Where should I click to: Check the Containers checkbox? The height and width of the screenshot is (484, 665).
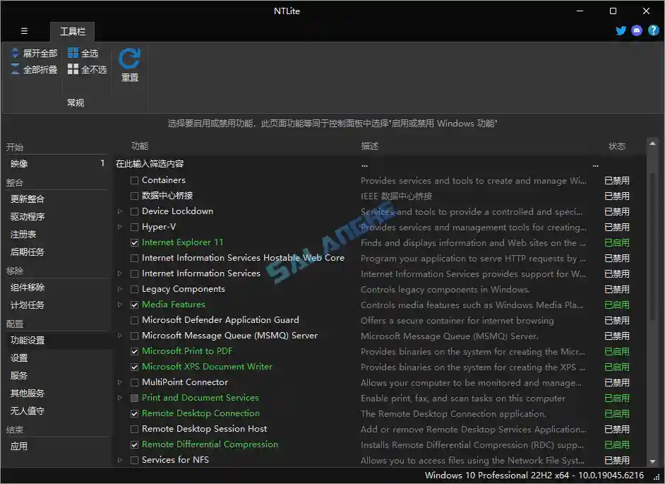[134, 179]
